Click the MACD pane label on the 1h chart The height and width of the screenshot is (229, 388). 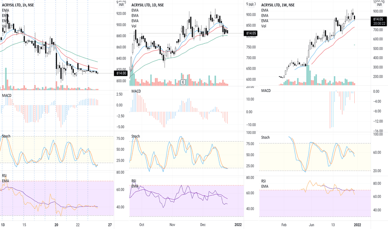pos(7,95)
